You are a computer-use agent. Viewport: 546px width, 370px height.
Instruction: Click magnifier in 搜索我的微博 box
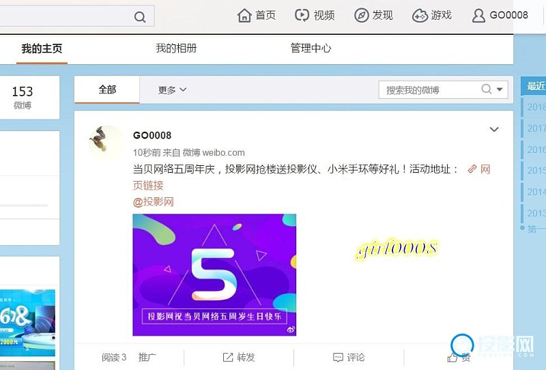[486, 89]
